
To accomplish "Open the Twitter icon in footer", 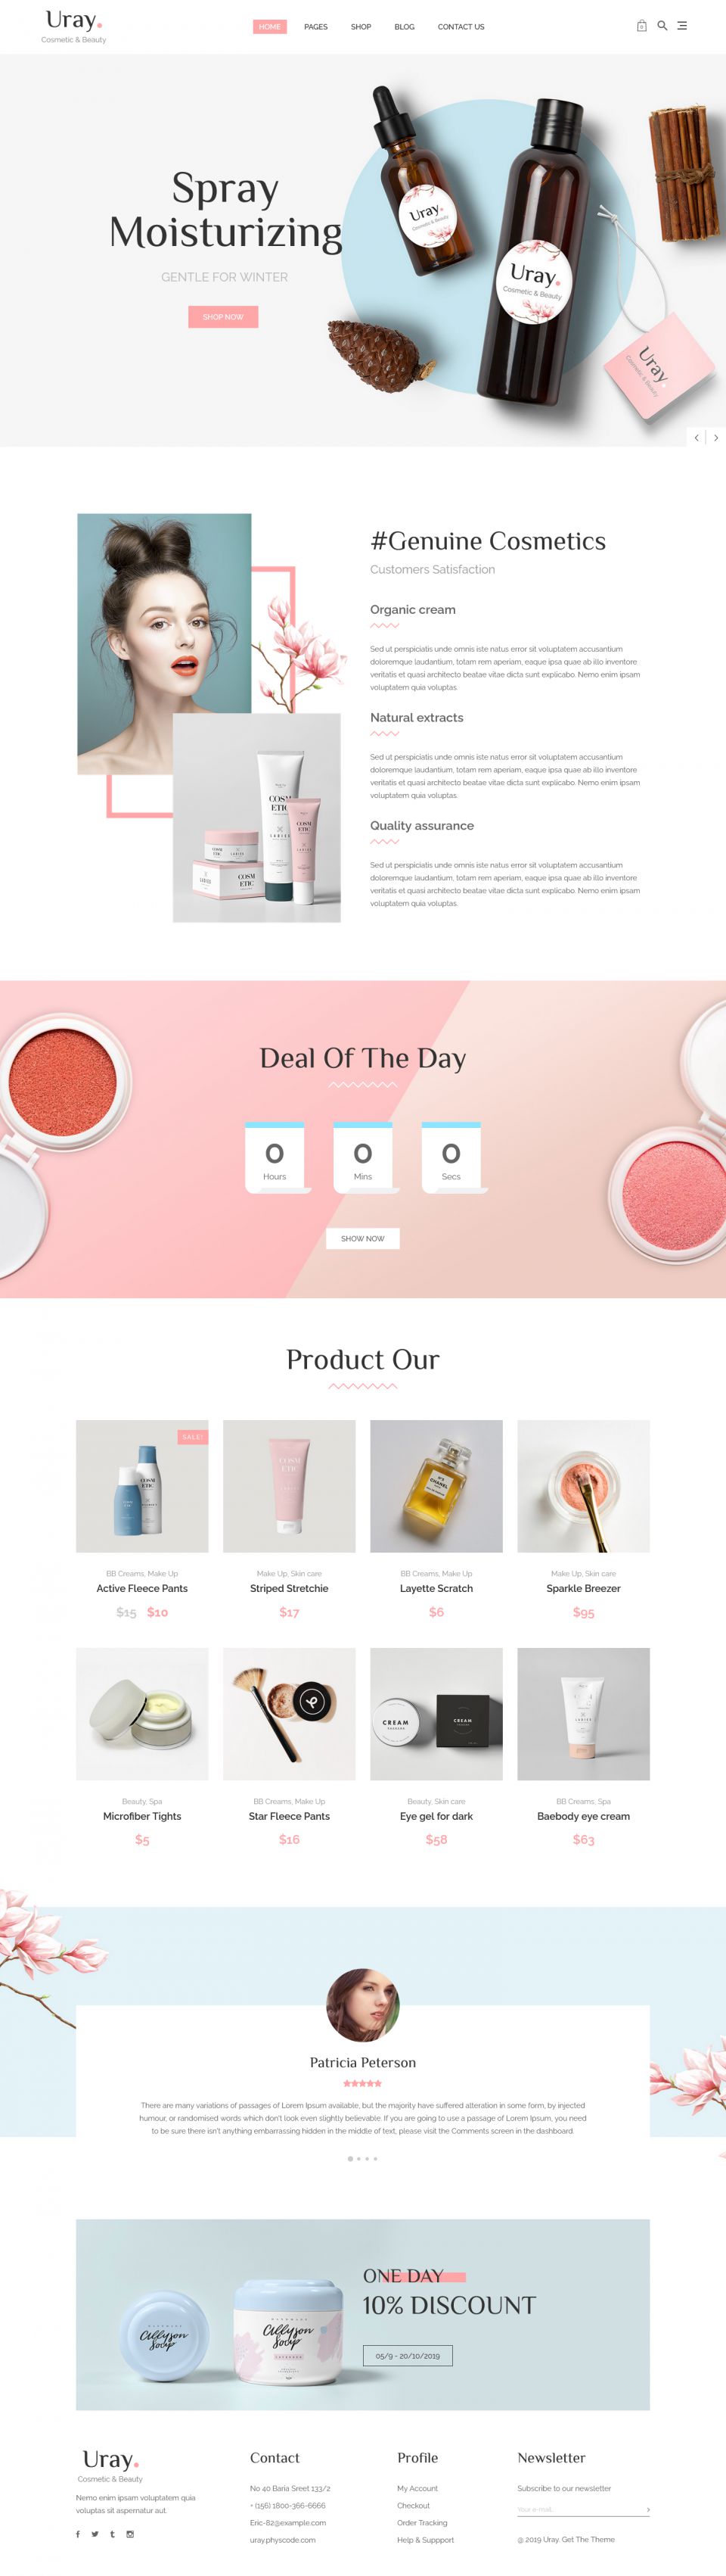I will 95,2534.
